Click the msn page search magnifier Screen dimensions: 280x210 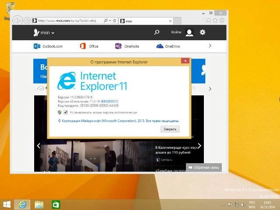[157, 32]
